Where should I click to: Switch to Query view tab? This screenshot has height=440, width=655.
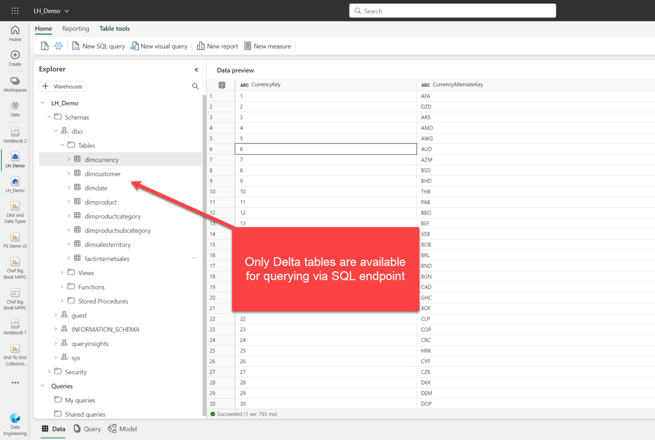pyautogui.click(x=87, y=429)
